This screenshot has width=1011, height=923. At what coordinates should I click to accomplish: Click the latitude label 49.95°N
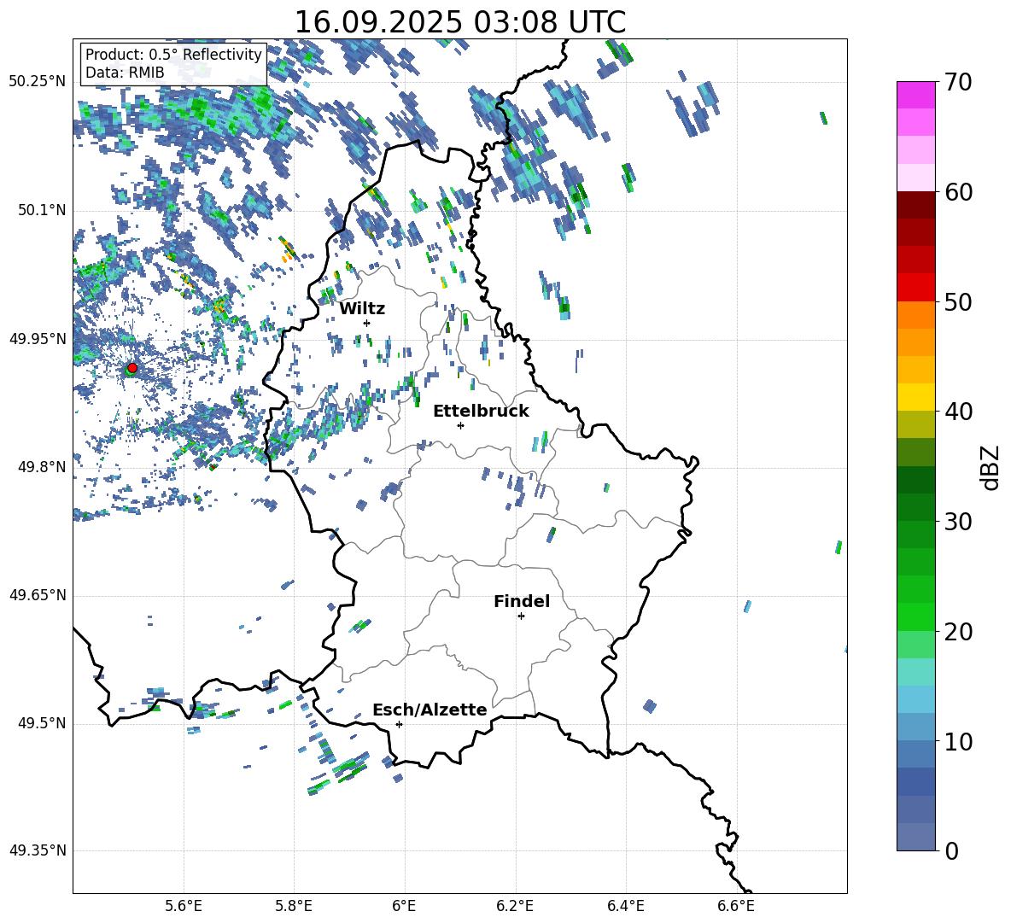pos(38,338)
